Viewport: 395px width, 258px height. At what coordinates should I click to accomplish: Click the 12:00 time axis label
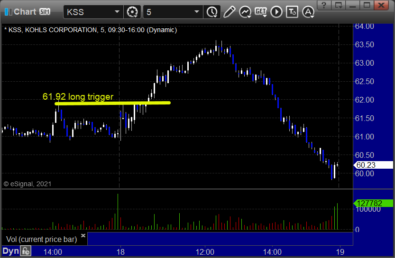(x=205, y=252)
